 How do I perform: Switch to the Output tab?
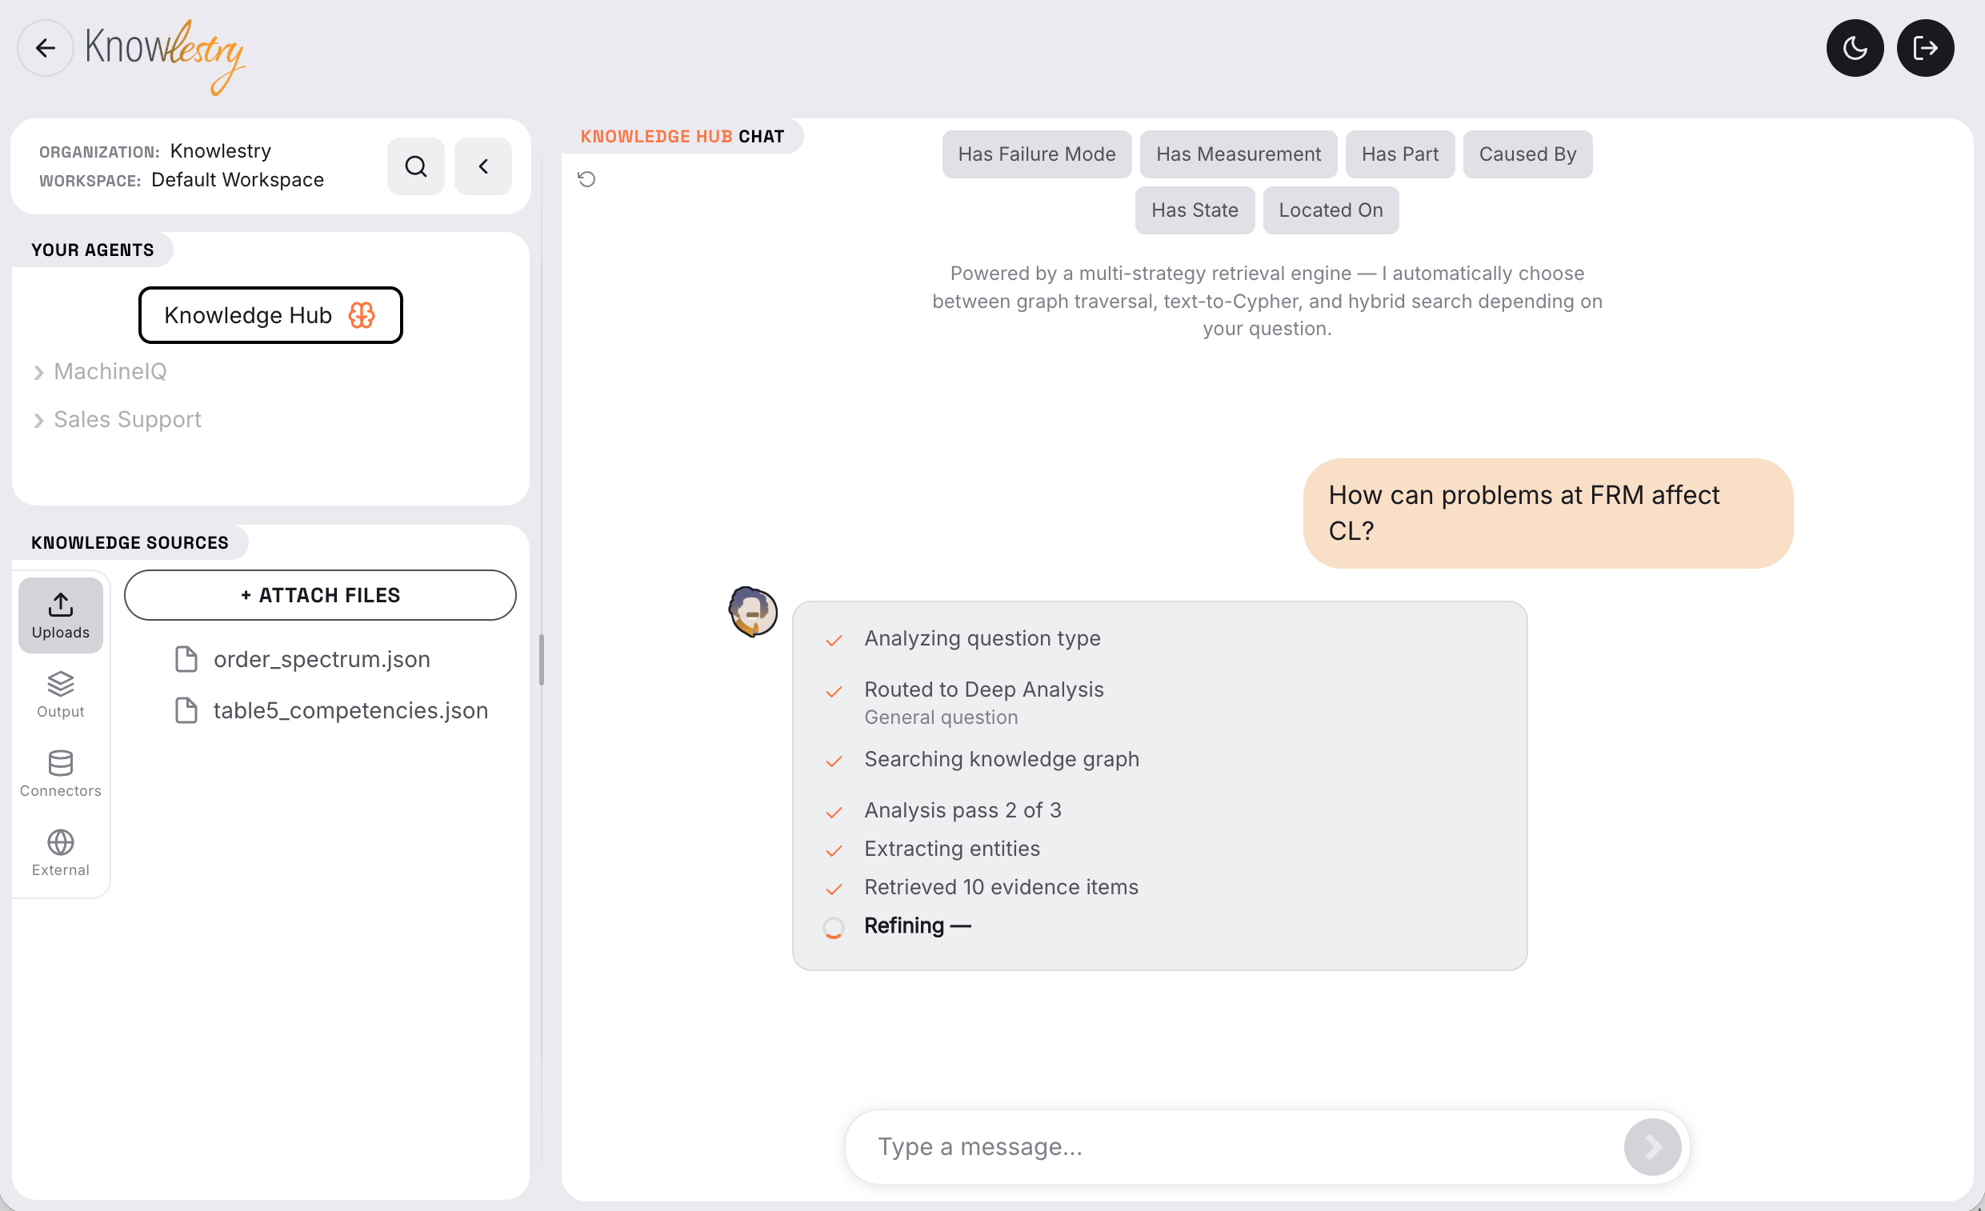(61, 695)
